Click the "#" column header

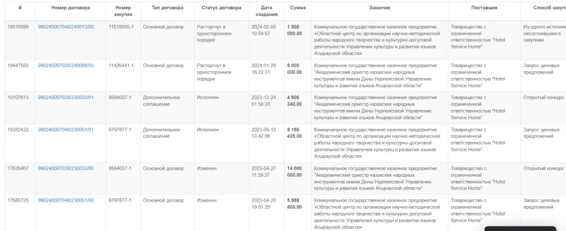pyautogui.click(x=19, y=9)
